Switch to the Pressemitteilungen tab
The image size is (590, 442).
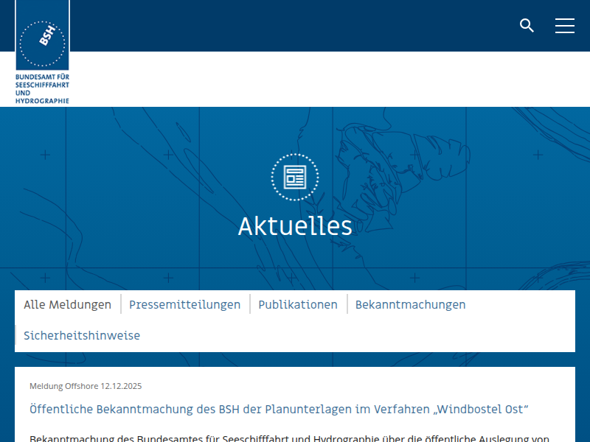tap(184, 304)
